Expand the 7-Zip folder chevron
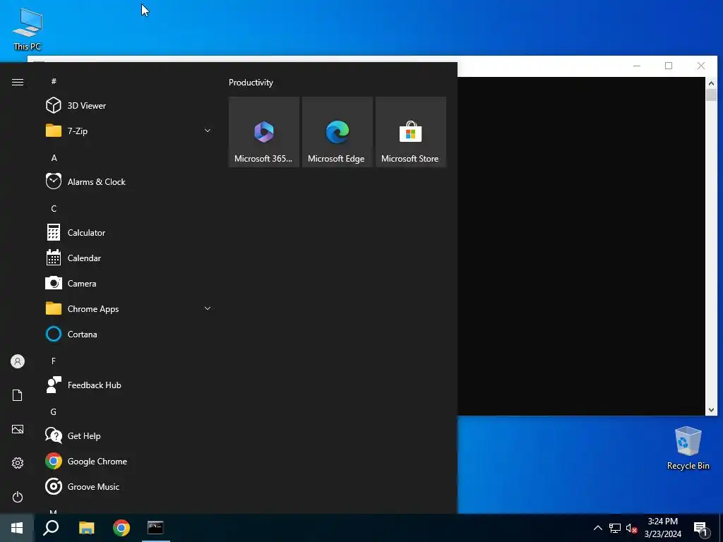This screenshot has height=542, width=723. coord(208,131)
